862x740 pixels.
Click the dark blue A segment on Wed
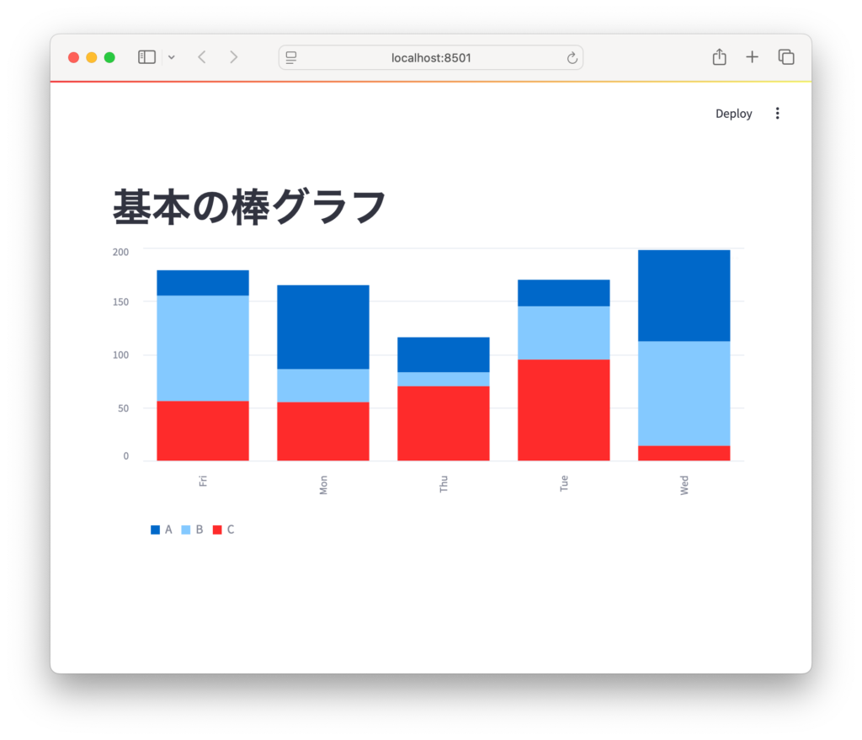(684, 295)
